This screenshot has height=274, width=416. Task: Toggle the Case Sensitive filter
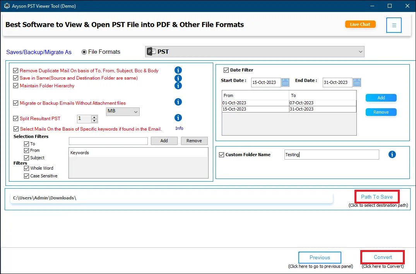click(x=26, y=176)
